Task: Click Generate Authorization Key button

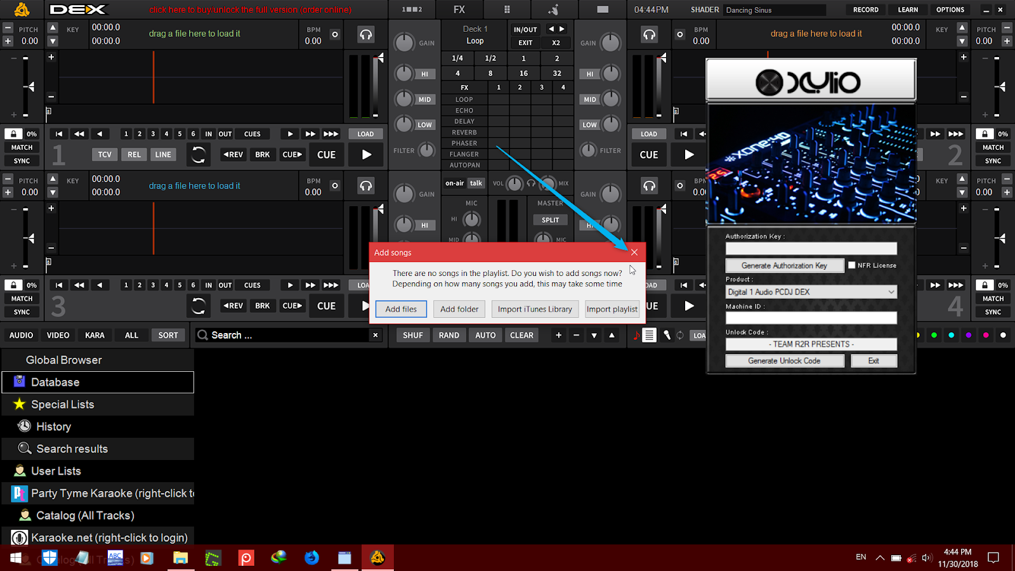Action: pos(785,265)
